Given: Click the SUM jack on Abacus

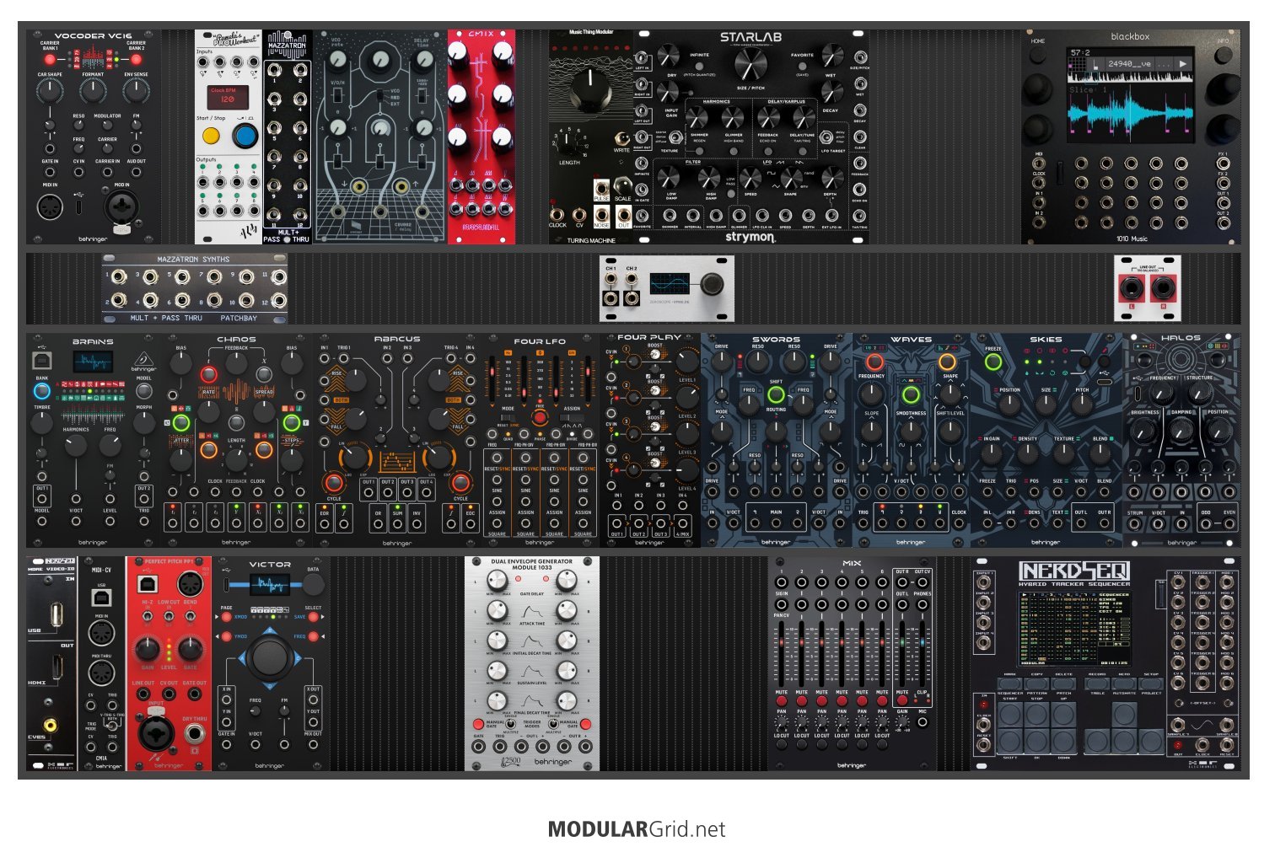Looking at the screenshot, I should (397, 523).
